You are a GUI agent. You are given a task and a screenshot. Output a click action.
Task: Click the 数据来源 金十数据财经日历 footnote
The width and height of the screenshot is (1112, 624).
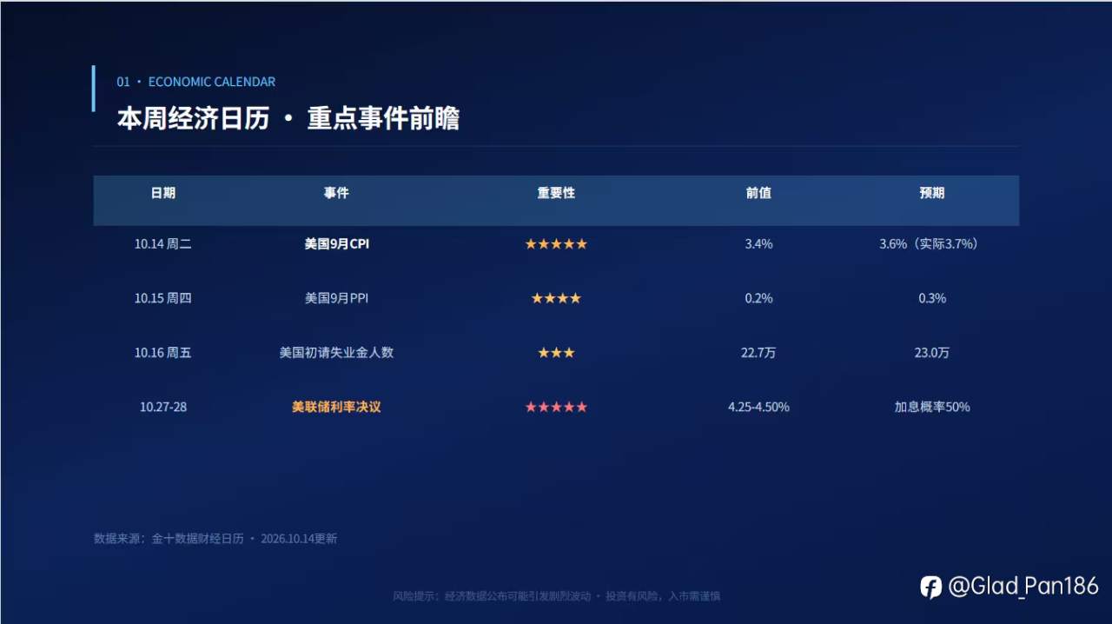click(x=215, y=539)
